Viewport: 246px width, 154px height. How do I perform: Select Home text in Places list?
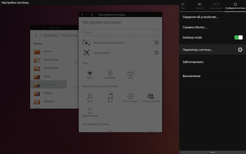coord(48,51)
